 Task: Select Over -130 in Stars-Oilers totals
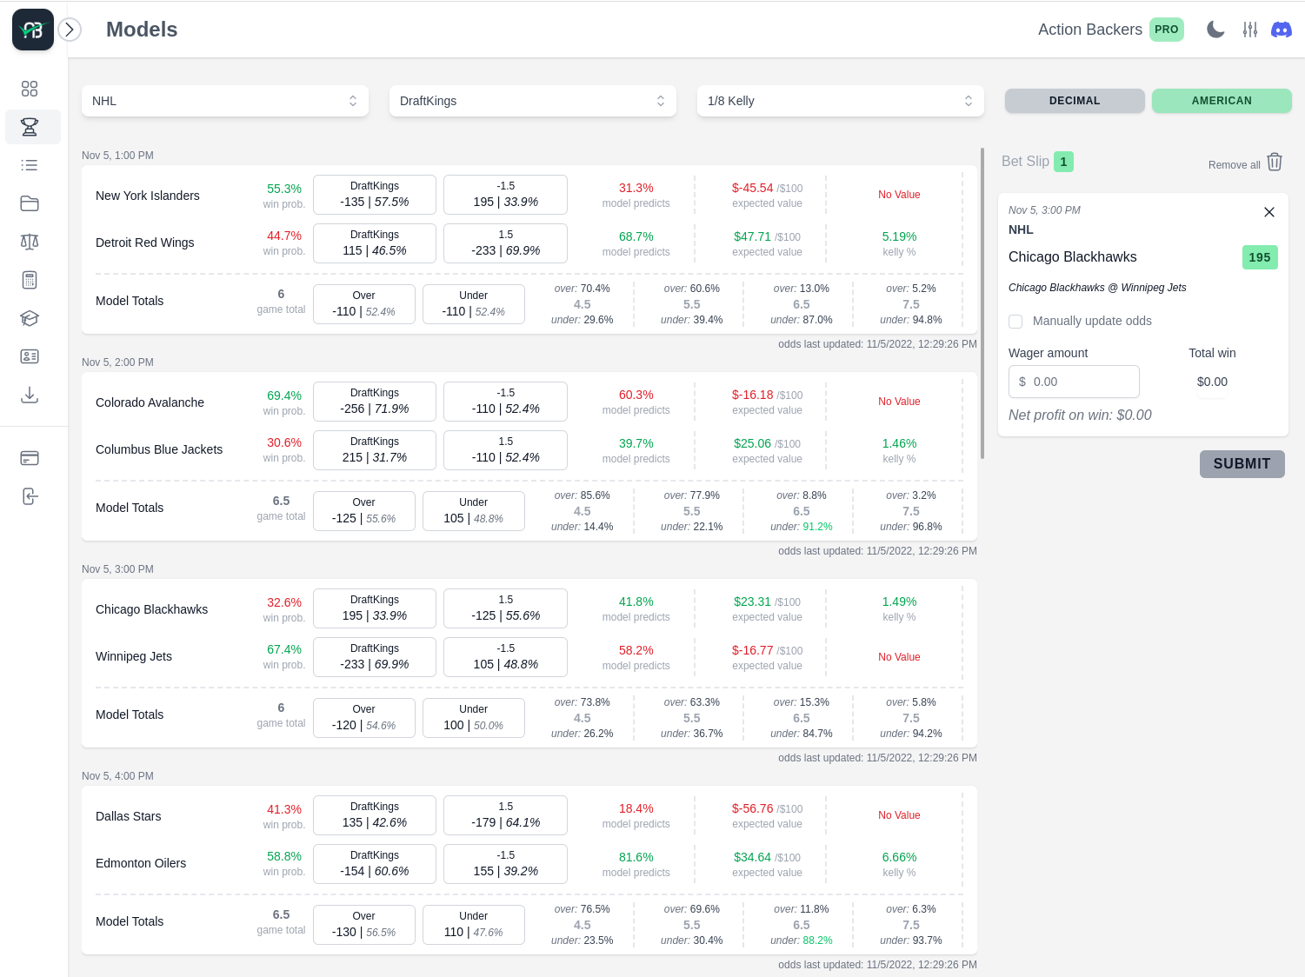(x=364, y=925)
